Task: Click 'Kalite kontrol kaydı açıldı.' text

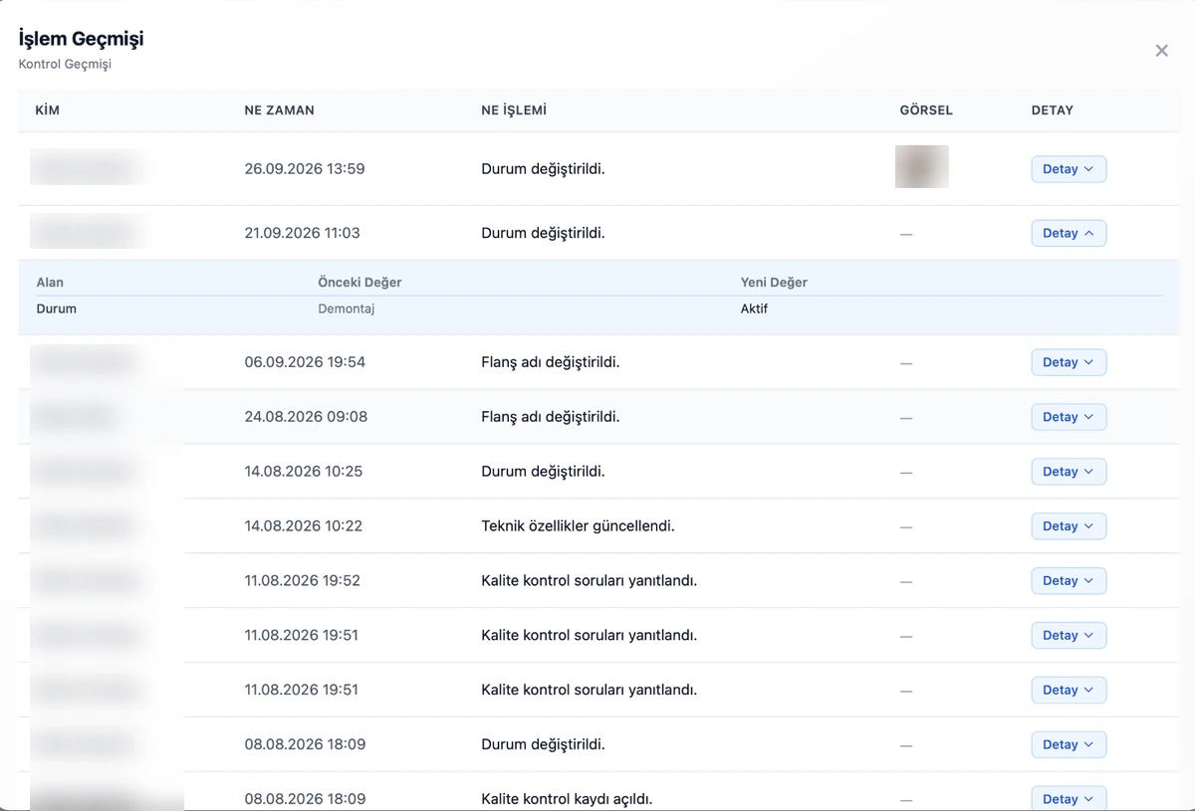Action: [567, 799]
